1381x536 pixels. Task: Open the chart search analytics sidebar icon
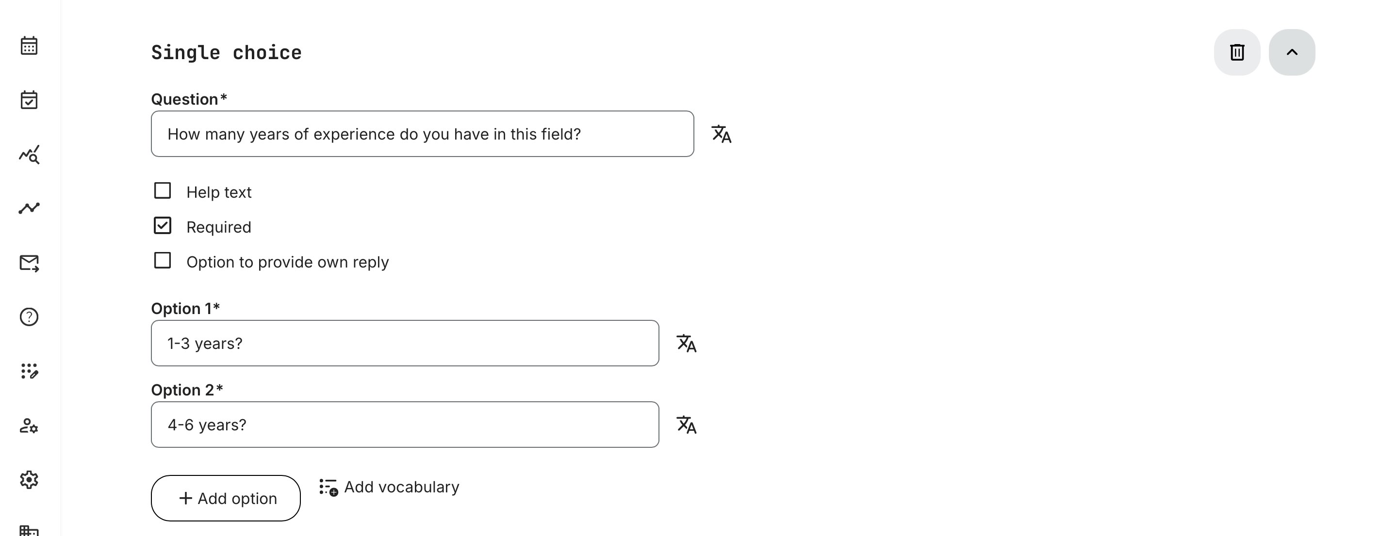point(29,155)
